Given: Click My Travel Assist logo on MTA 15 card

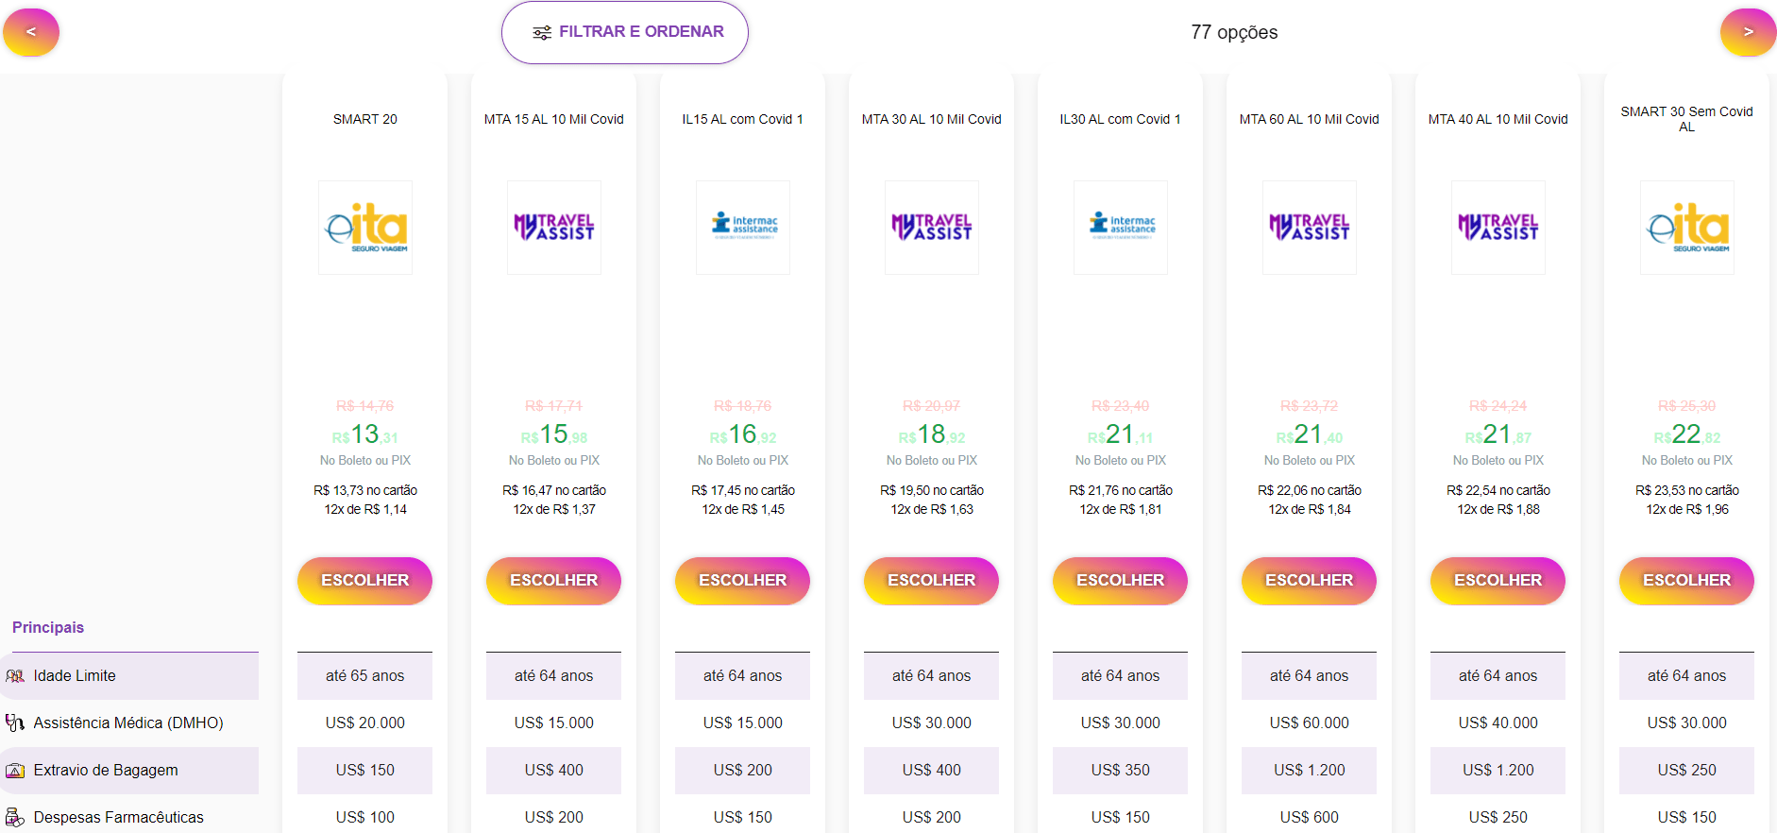Looking at the screenshot, I should tap(554, 228).
